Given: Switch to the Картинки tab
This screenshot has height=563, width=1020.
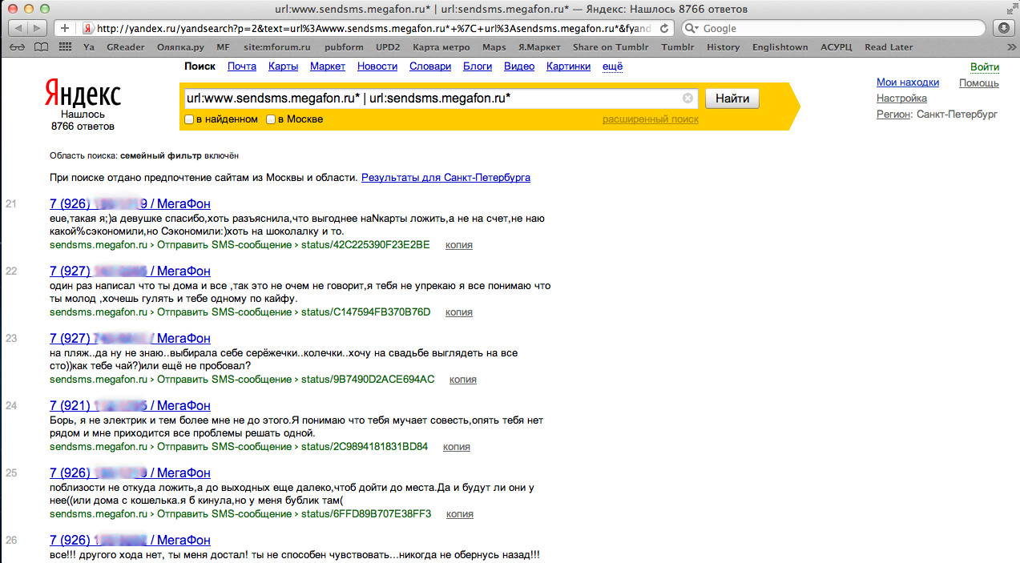Looking at the screenshot, I should pyautogui.click(x=568, y=66).
